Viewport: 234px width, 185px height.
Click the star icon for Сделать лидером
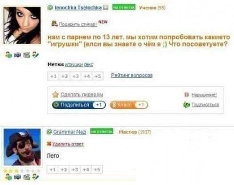coord(56,95)
